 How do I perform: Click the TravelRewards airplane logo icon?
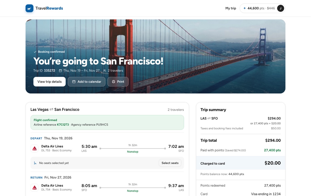click(30, 8)
